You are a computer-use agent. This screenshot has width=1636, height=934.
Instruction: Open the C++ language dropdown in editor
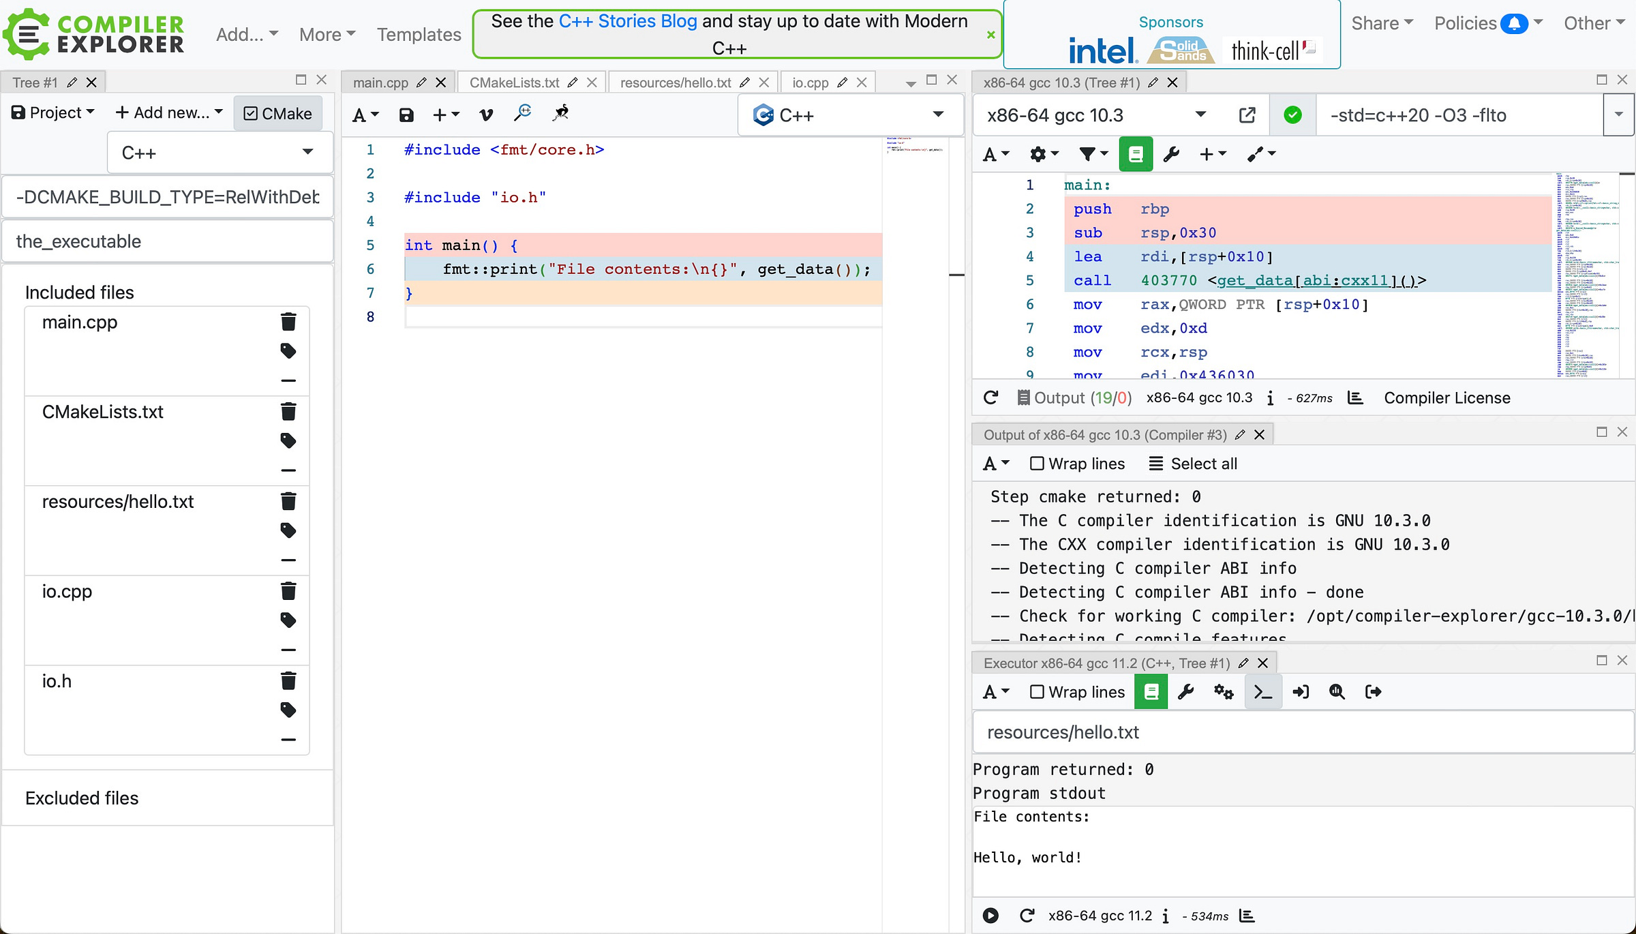(x=850, y=115)
